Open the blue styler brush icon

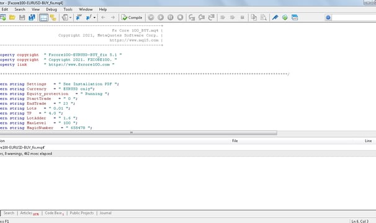[x=275, y=17]
